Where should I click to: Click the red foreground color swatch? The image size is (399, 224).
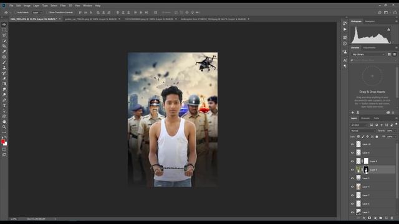(x=2, y=141)
